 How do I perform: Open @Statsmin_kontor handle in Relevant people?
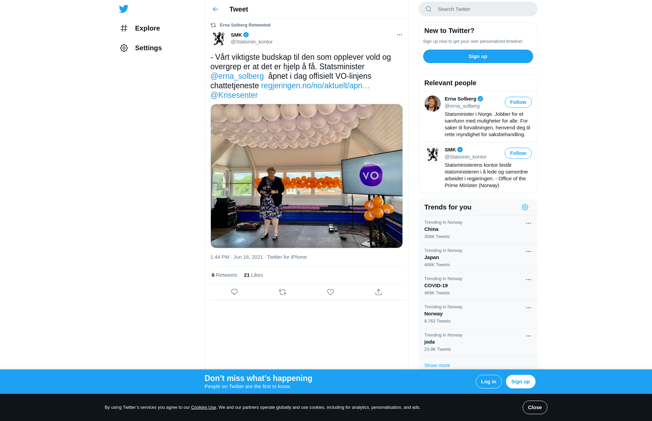pyautogui.click(x=465, y=157)
